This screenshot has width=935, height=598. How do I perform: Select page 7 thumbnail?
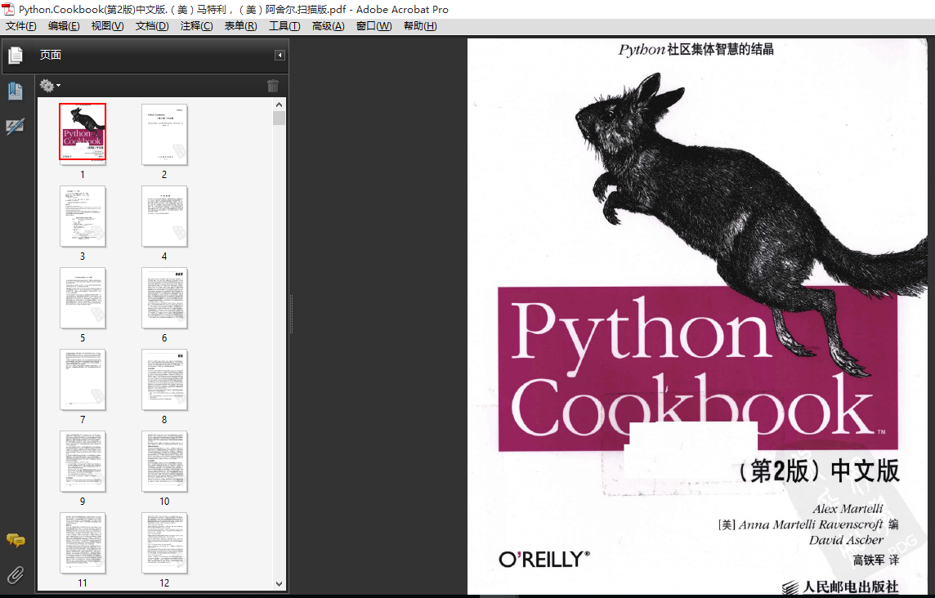(83, 379)
